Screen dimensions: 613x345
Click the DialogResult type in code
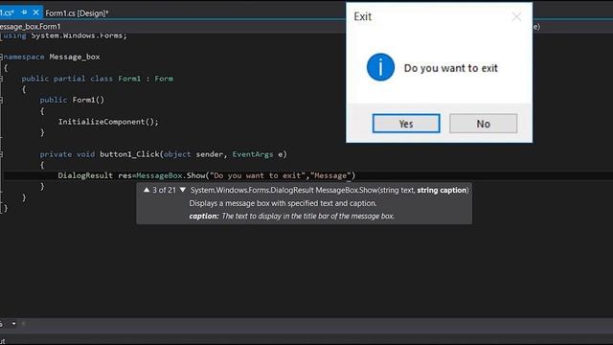pos(85,175)
